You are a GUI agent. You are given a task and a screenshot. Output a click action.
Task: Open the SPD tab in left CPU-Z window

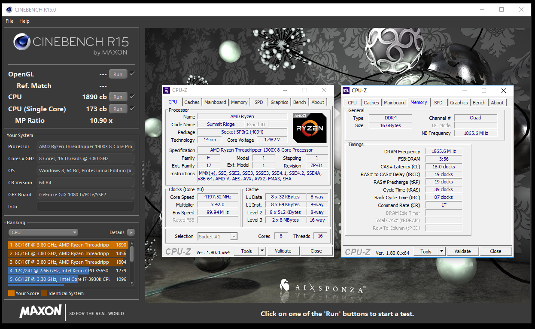pos(259,102)
